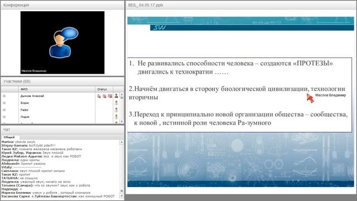This screenshot has height=201, width=357.
Task: Click the speaking user icon in the video window
Action: coord(63,42)
